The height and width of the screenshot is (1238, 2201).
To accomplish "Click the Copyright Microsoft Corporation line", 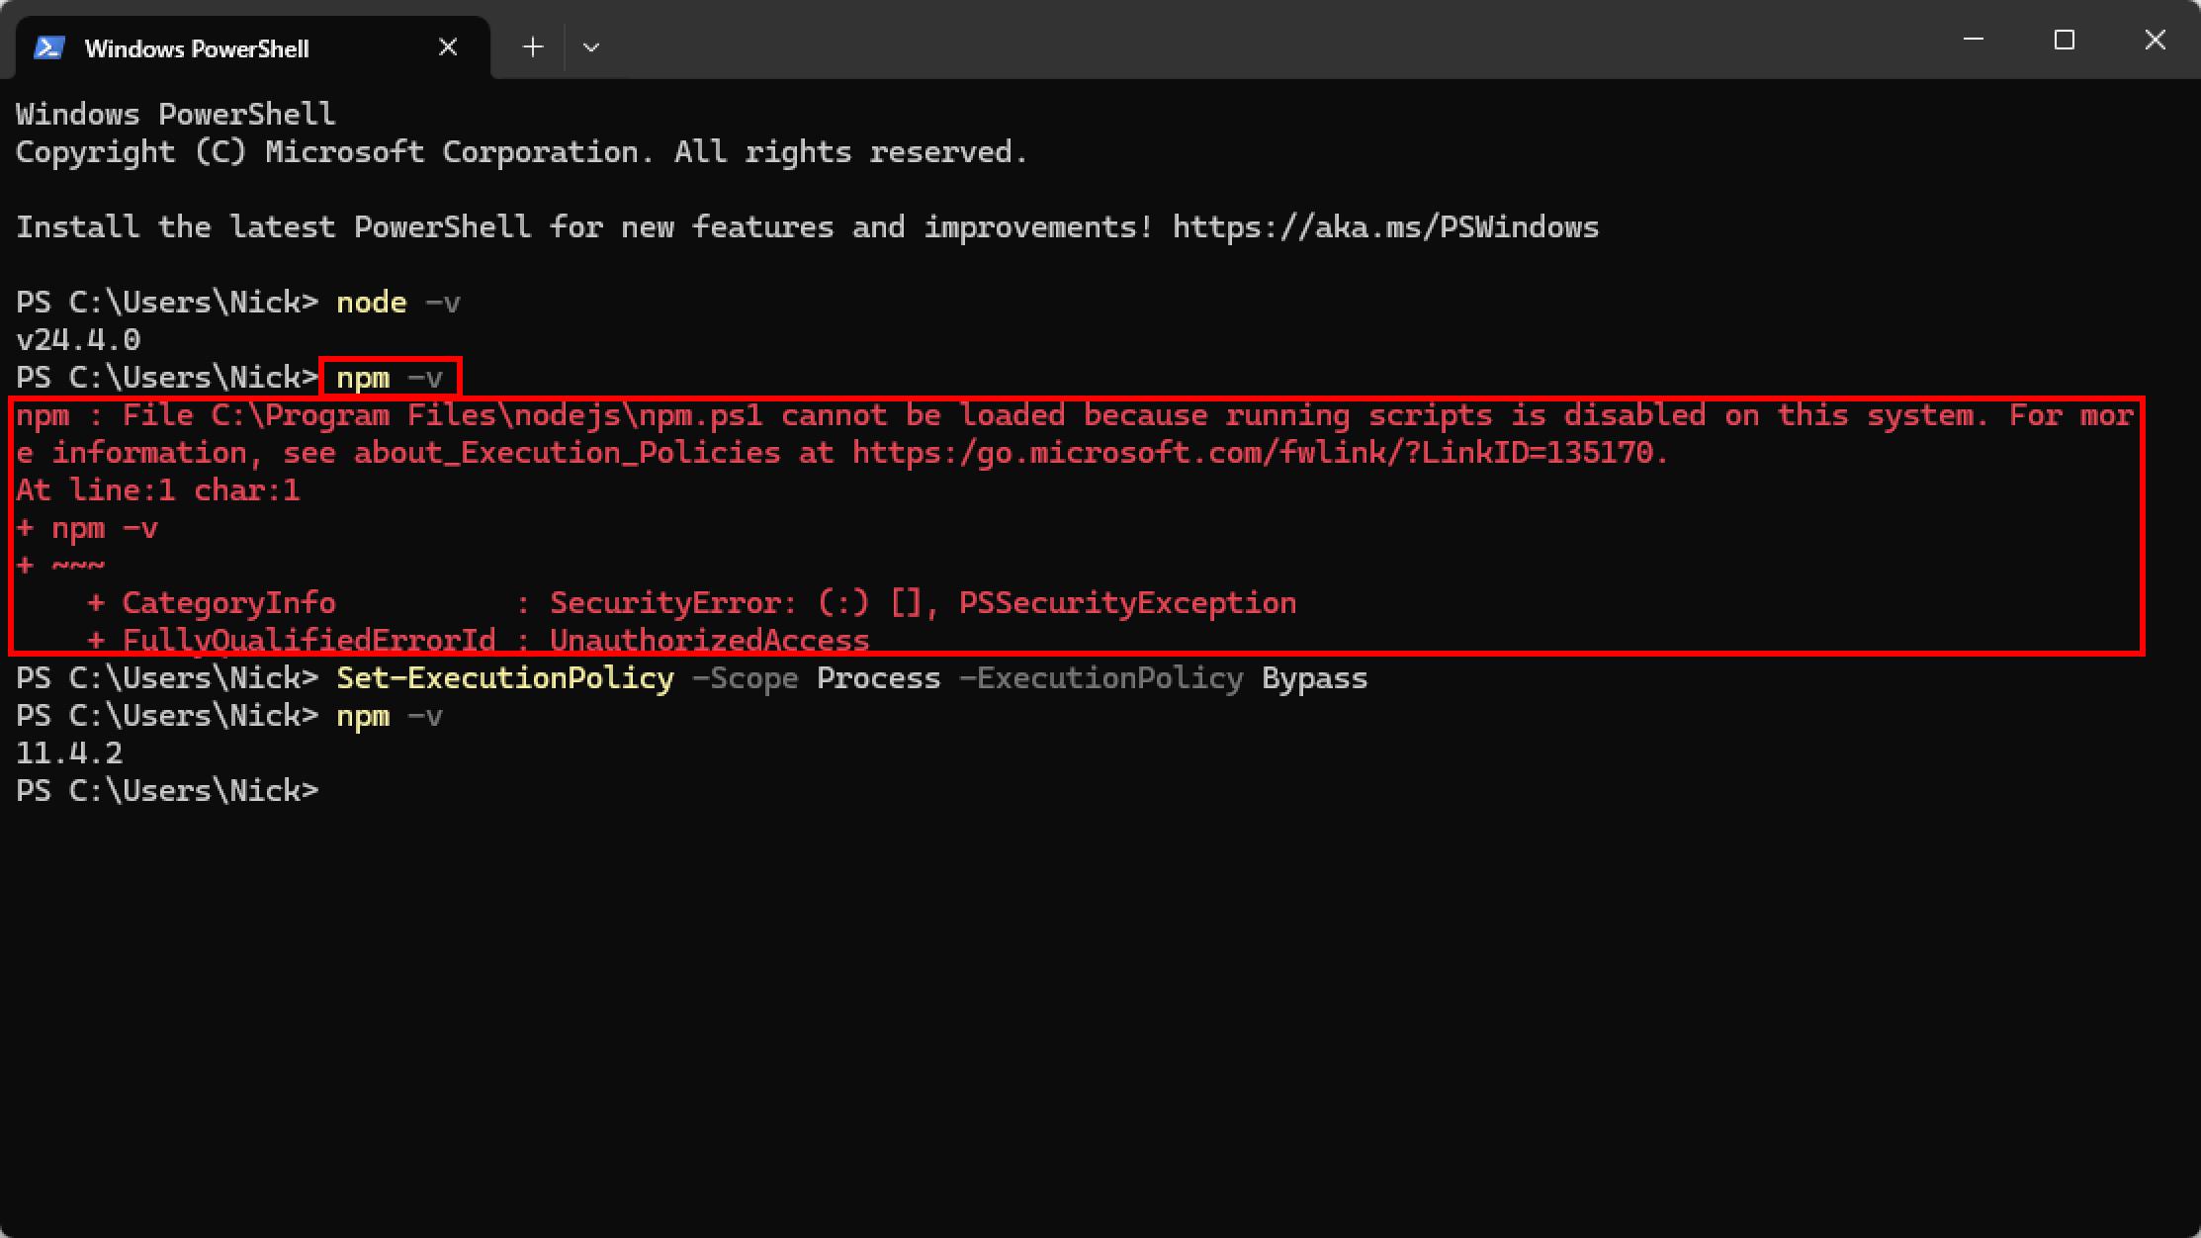I will point(522,152).
